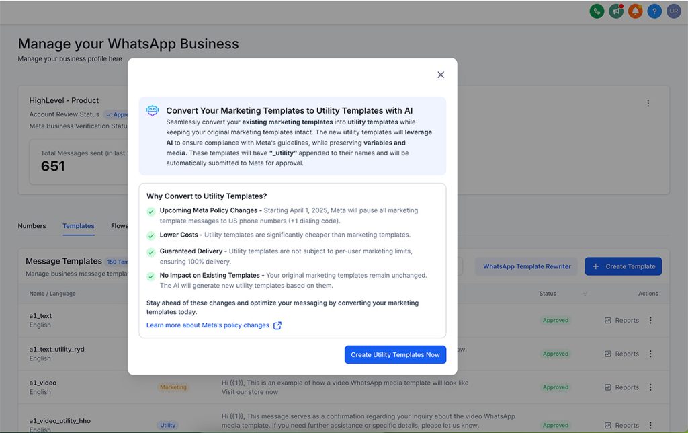
Task: Click green check beside No Impact on Existing Templates
Action: 151,276
